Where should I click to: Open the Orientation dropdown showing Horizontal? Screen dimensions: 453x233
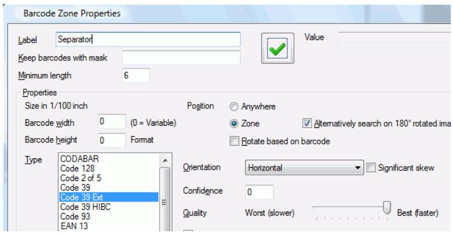(x=304, y=168)
